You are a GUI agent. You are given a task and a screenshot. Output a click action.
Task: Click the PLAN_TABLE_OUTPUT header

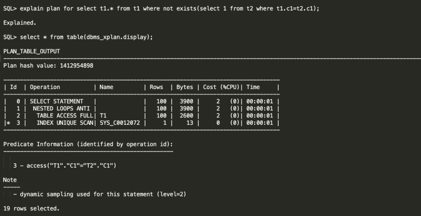coord(32,51)
